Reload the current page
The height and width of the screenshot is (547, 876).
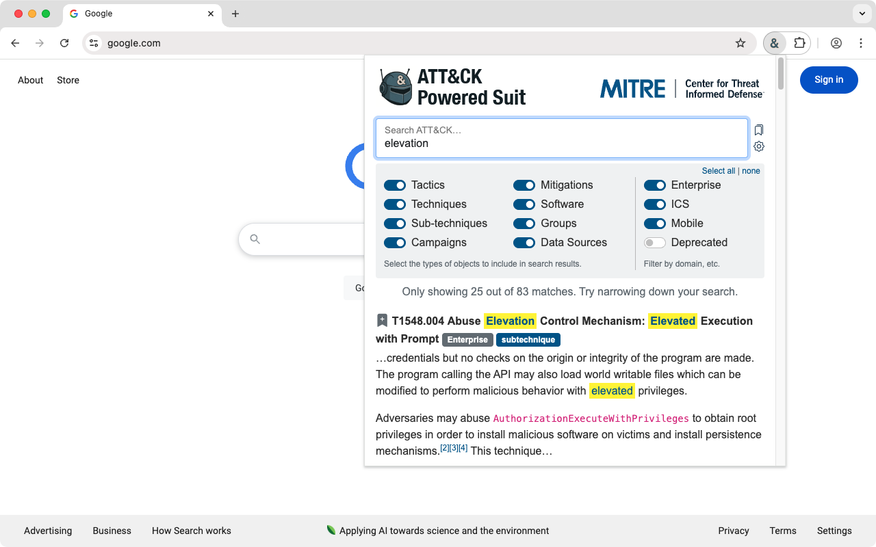64,42
